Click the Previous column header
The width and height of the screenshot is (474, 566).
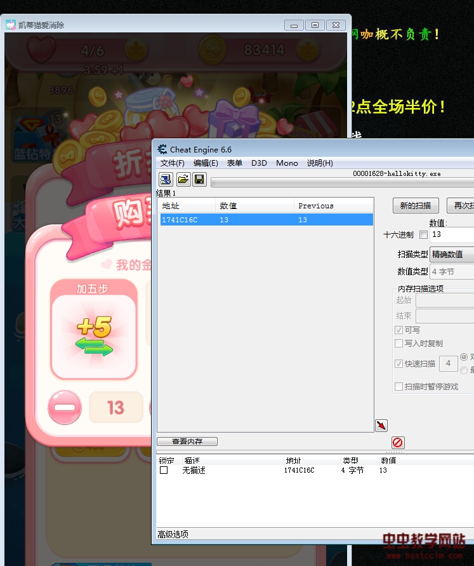333,206
